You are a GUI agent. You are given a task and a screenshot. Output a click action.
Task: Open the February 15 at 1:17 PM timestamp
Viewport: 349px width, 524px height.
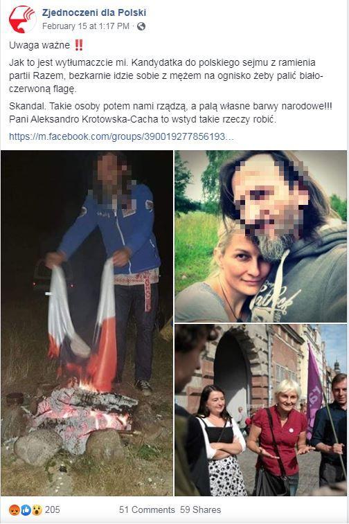coord(86,26)
